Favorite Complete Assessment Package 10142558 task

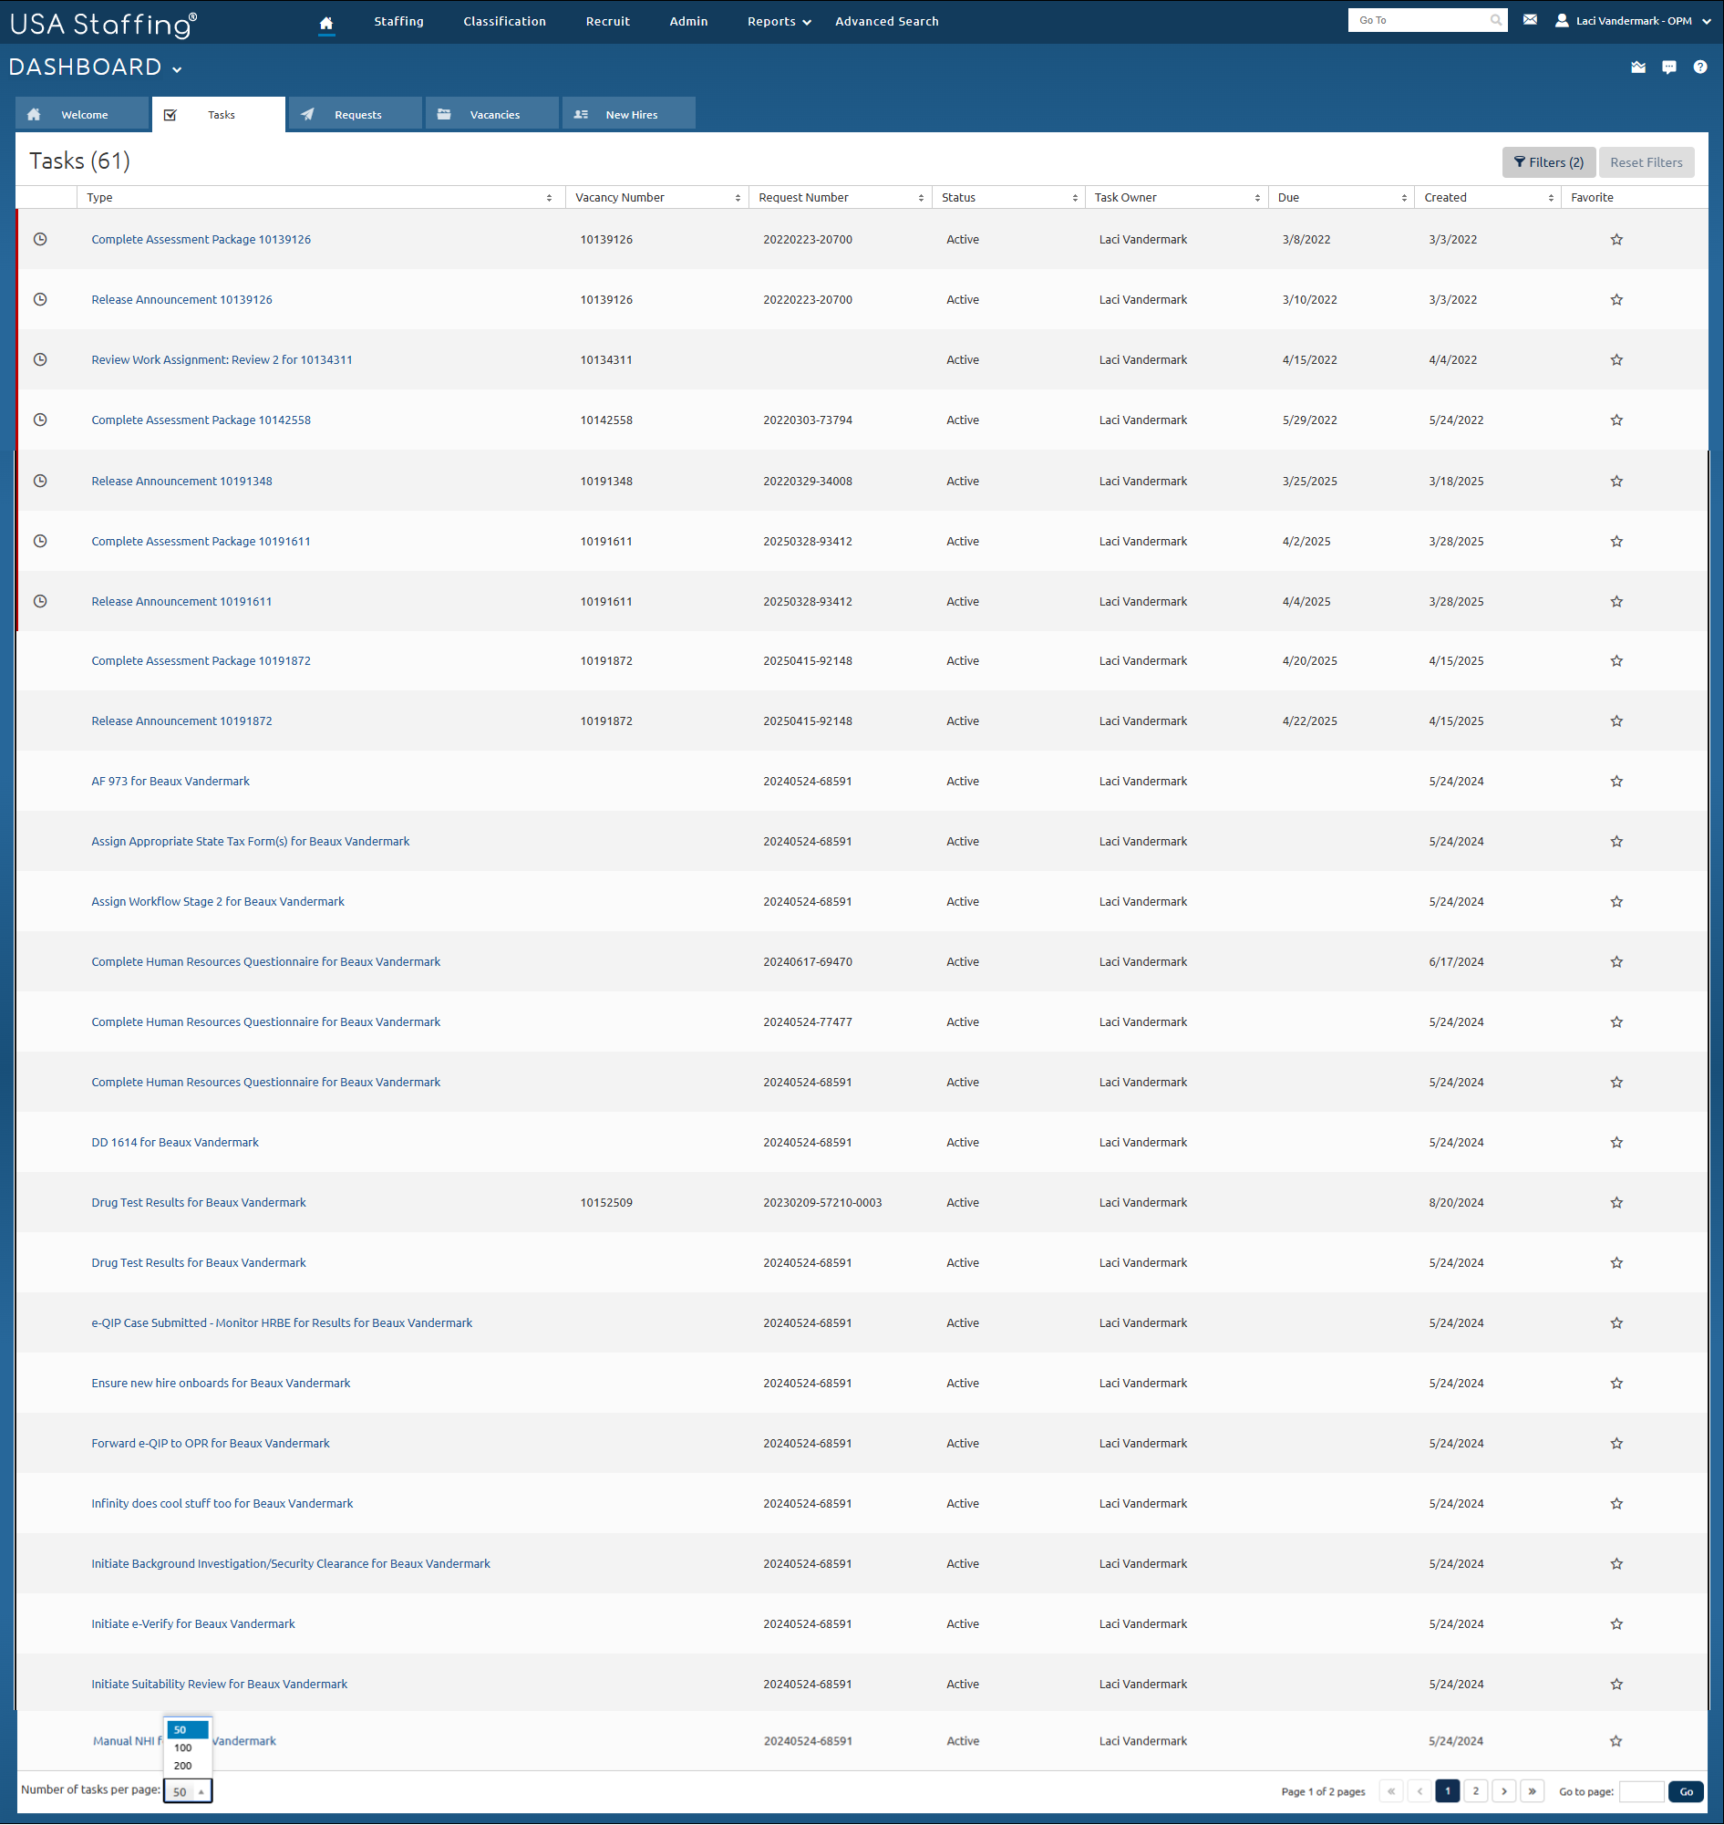1616,420
